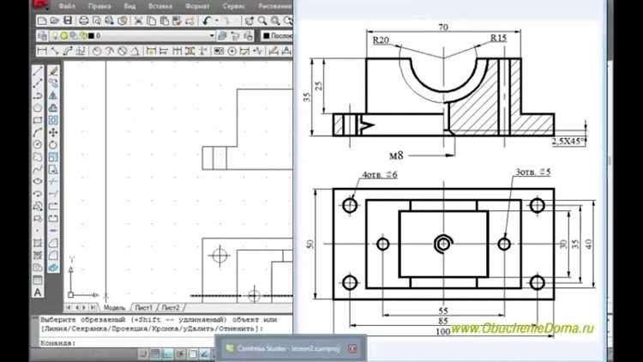643x362 pixels.
Task: Select the Diameter dimension tool
Action: pos(123,51)
